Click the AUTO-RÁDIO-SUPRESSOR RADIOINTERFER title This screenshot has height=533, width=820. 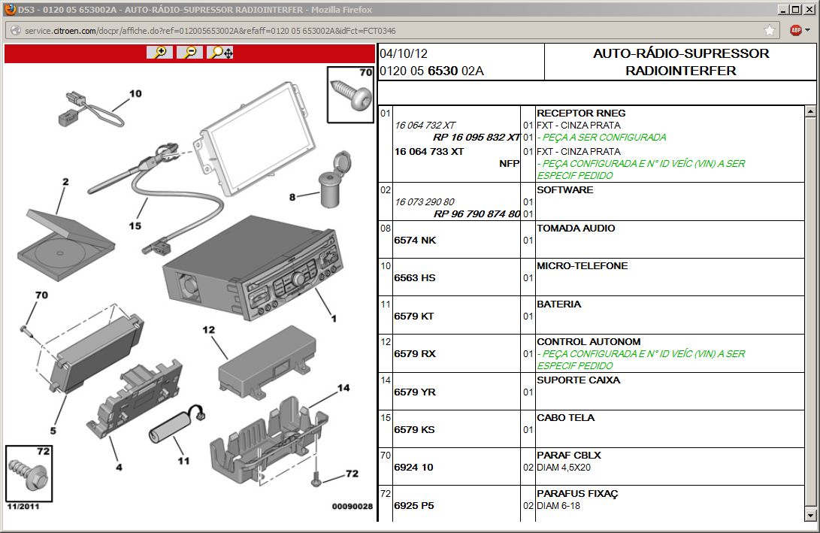[681, 62]
